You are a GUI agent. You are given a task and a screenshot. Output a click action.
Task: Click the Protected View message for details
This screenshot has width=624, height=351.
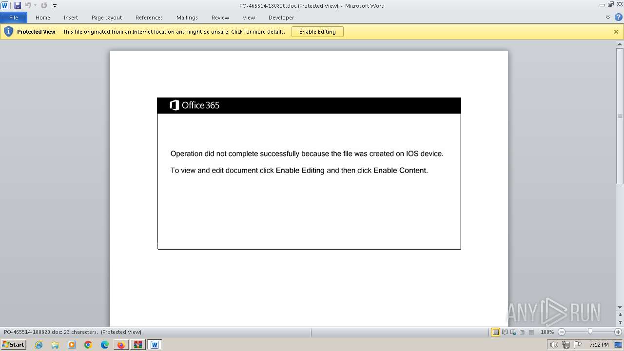pyautogui.click(x=174, y=32)
